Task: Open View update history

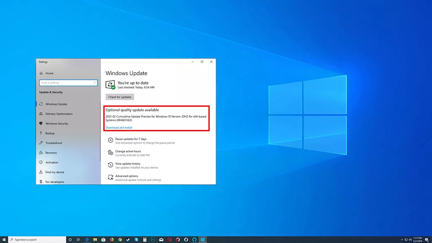Action: [127, 164]
